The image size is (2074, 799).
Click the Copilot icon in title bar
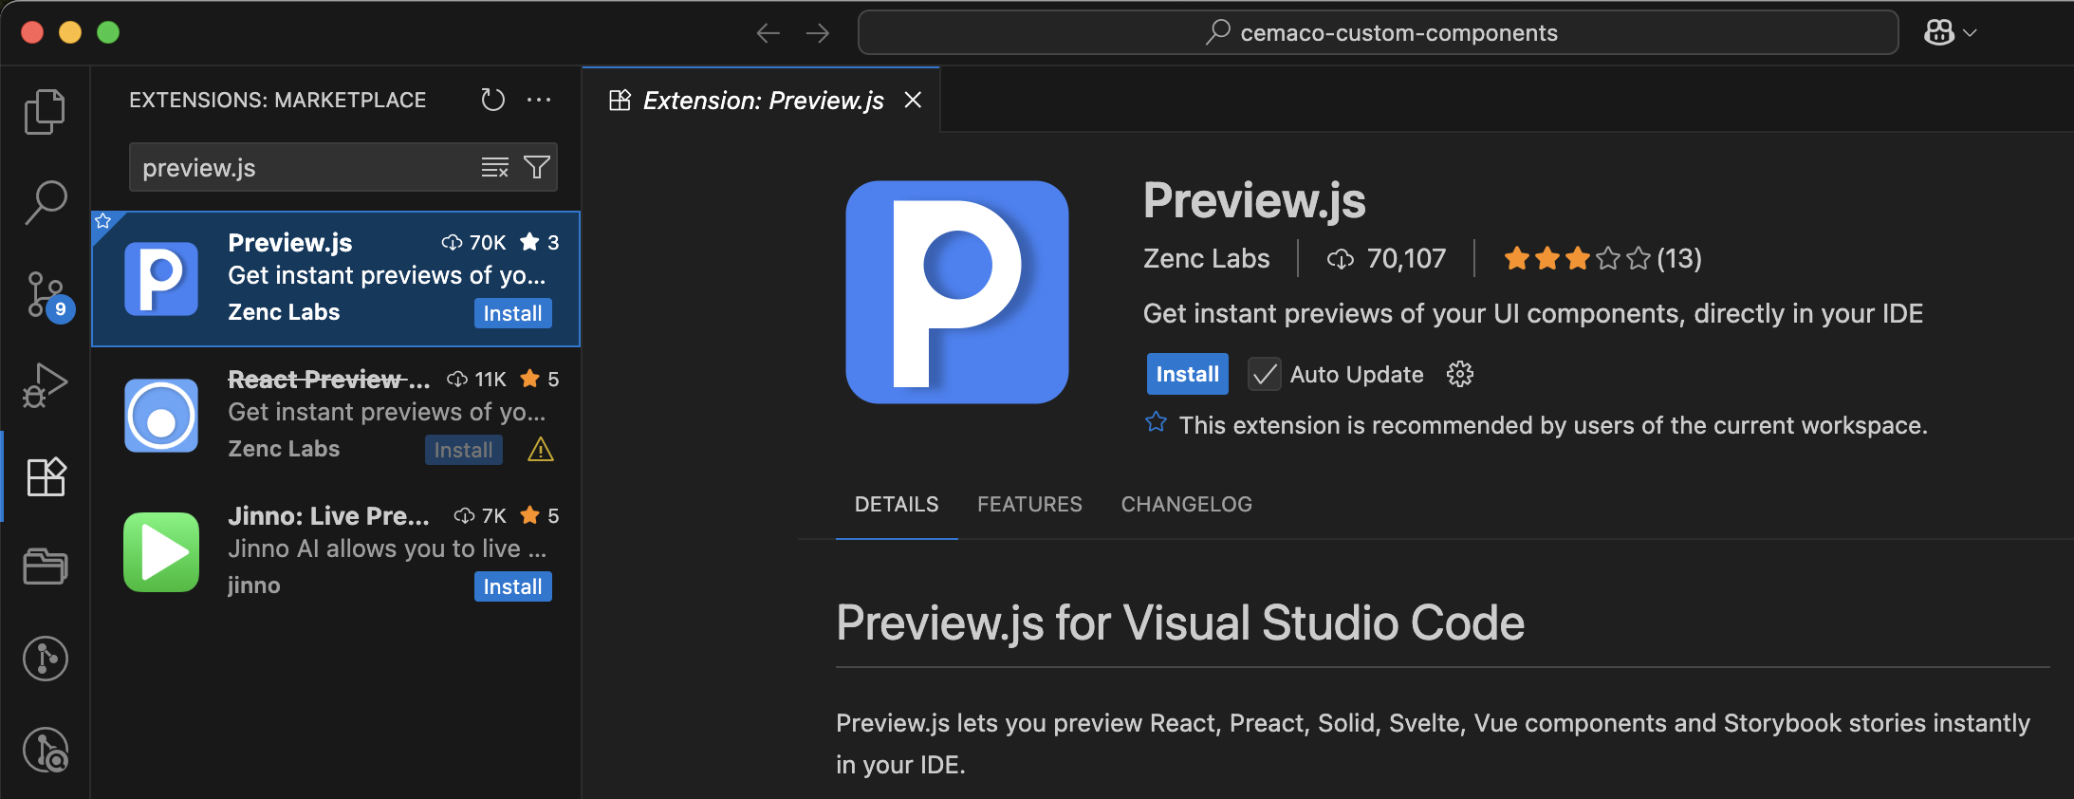point(1938,32)
